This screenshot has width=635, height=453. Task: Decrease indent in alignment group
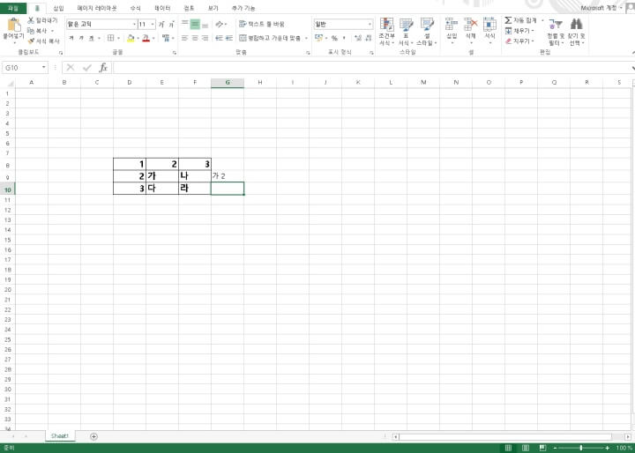(219, 38)
